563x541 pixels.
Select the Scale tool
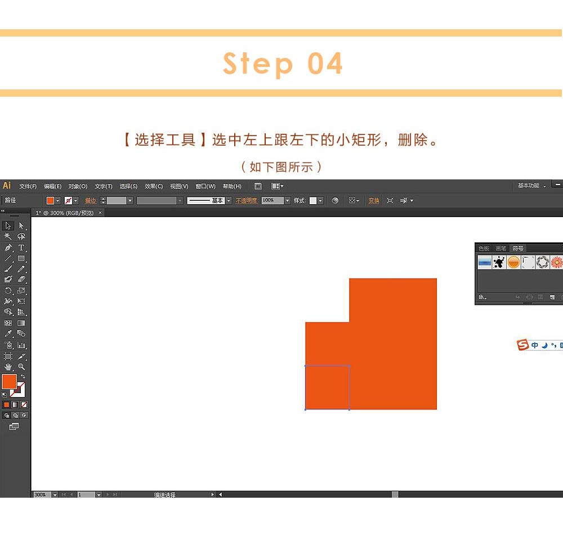(x=21, y=291)
